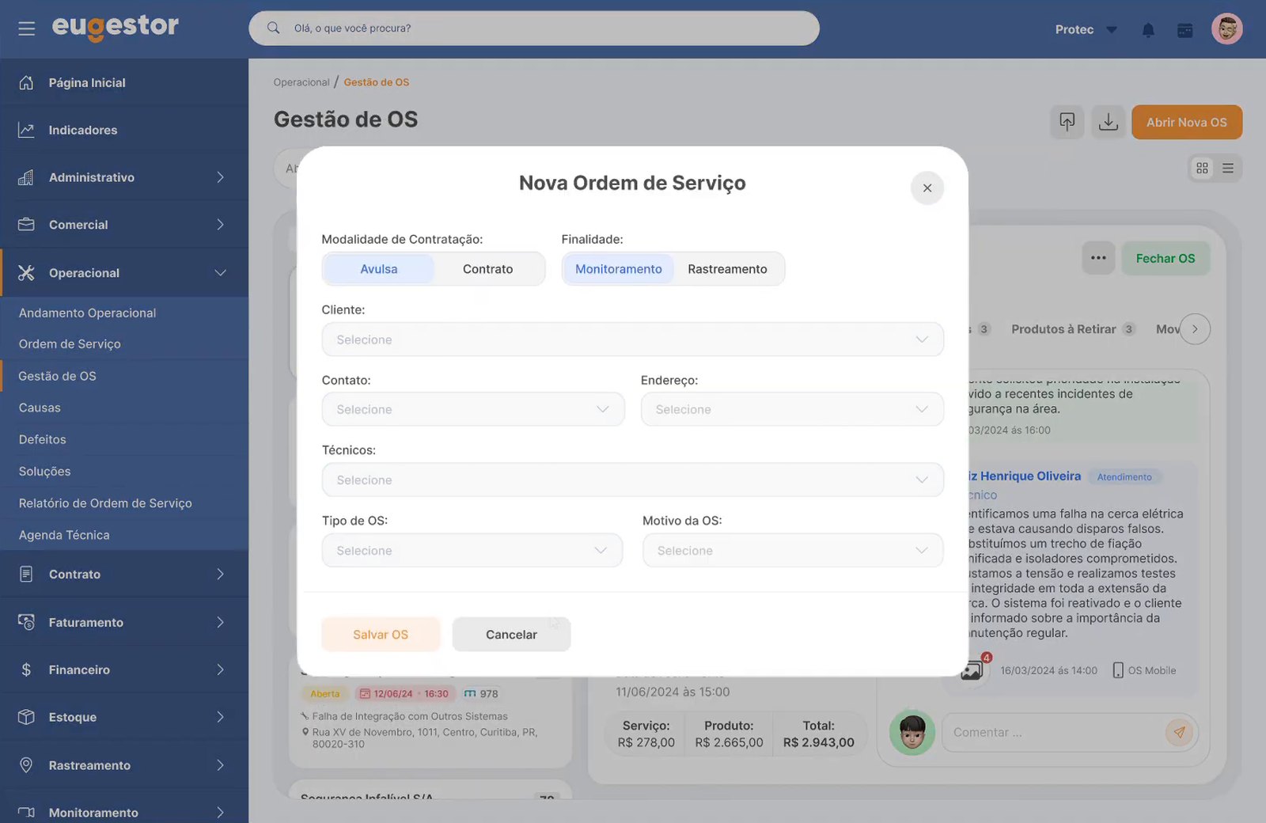Viewport: 1266px width, 823px height.
Task: Click the download icon button
Action: [1109, 122]
